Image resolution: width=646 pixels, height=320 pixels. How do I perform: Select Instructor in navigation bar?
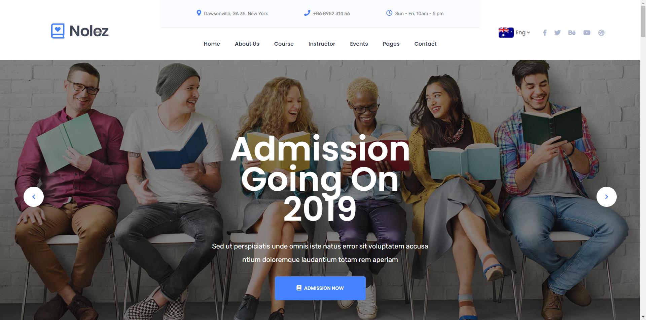point(322,44)
